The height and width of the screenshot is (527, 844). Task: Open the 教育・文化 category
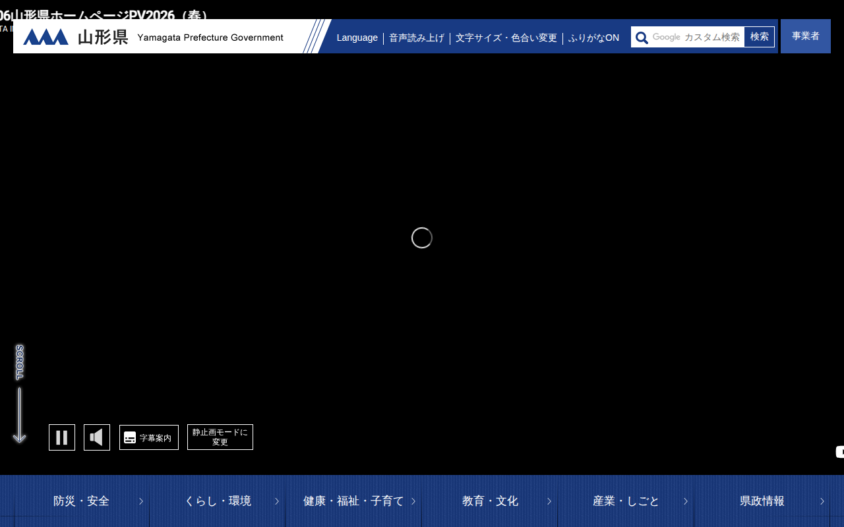coord(490,501)
